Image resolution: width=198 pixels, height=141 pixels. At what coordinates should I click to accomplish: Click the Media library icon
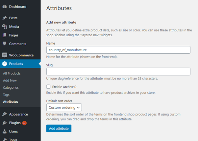click(x=5, y=26)
